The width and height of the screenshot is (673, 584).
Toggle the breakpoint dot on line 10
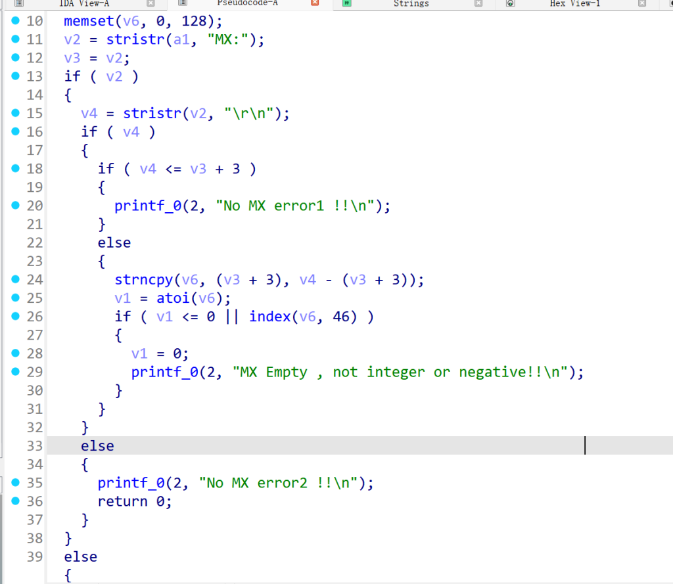click(x=16, y=21)
